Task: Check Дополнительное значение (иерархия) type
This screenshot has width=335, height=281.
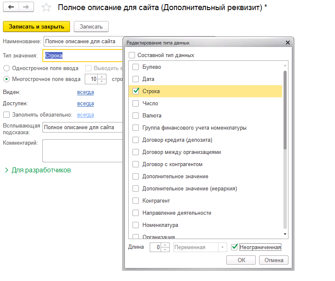Action: 136,189
